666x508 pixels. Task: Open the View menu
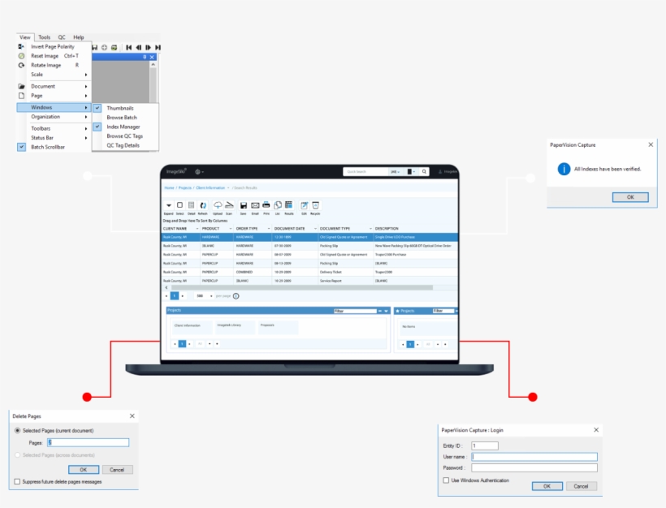[x=24, y=37]
